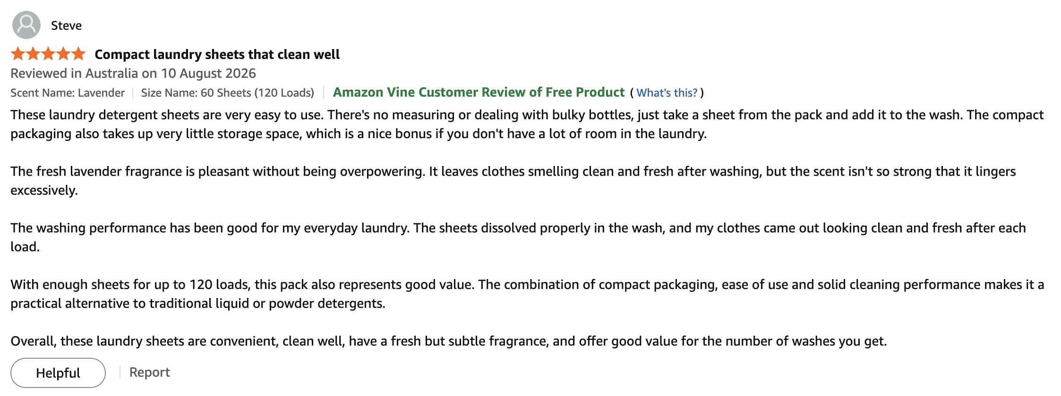The height and width of the screenshot is (396, 1061).
Task: Open the review title 'Compact laundry sheets that clean well'
Action: point(217,54)
